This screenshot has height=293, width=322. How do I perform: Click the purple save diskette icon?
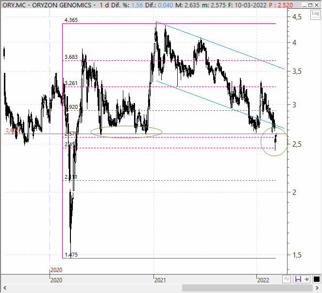coord(298,279)
